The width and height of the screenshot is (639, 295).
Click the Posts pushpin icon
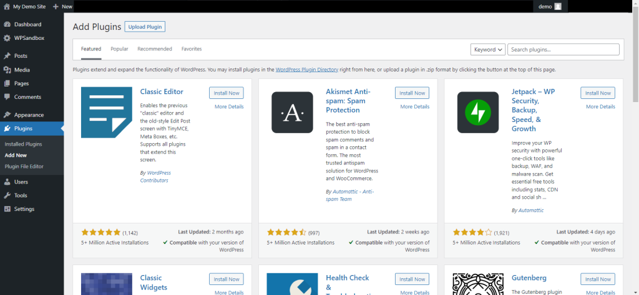(7, 56)
